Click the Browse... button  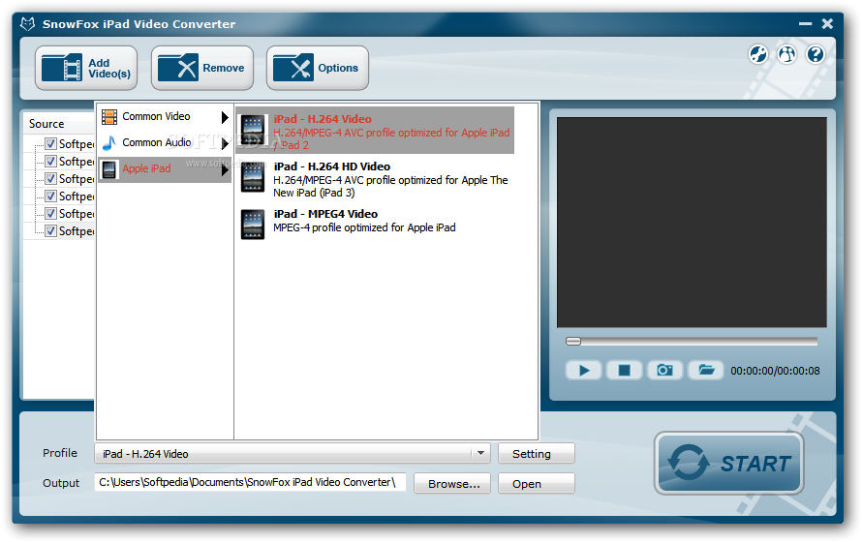click(452, 484)
